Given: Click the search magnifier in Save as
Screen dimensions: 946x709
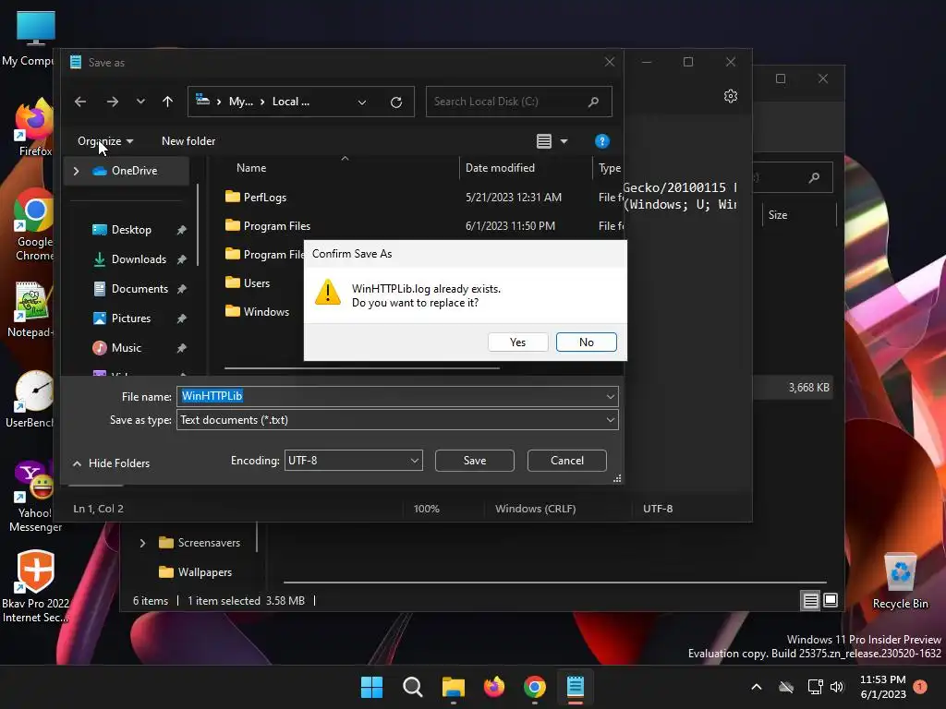Looking at the screenshot, I should (x=594, y=102).
